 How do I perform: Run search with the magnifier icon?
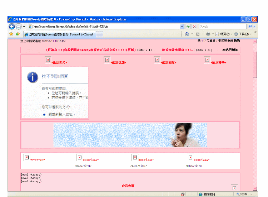[250, 27]
